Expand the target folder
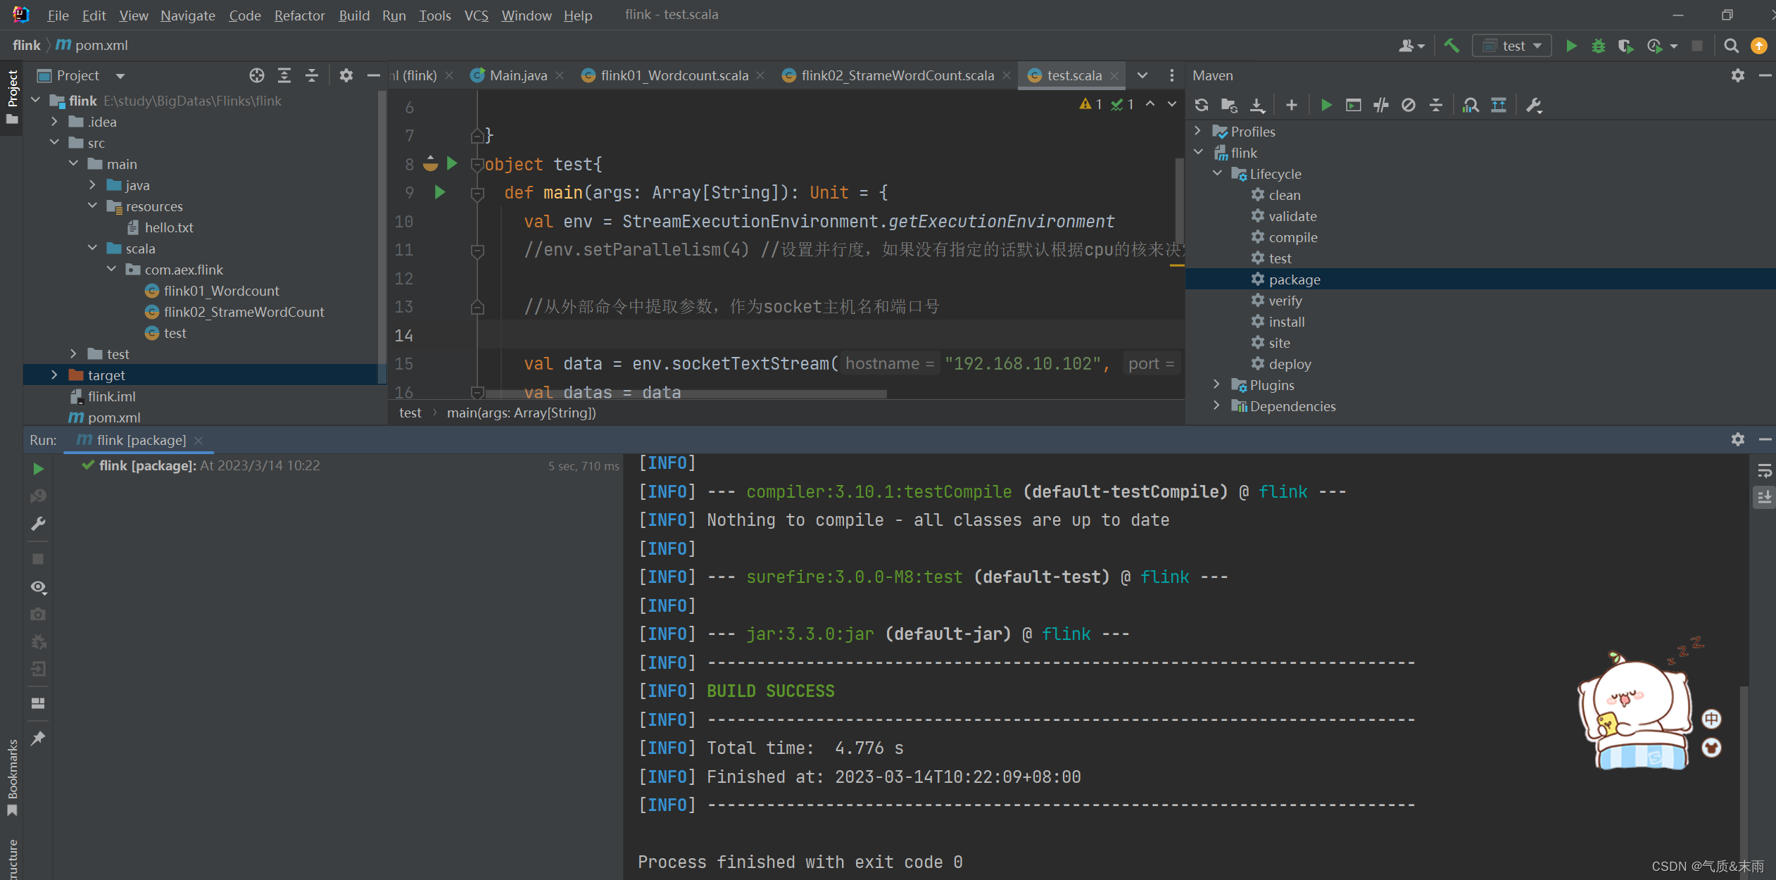The height and width of the screenshot is (880, 1776). pyautogui.click(x=54, y=375)
